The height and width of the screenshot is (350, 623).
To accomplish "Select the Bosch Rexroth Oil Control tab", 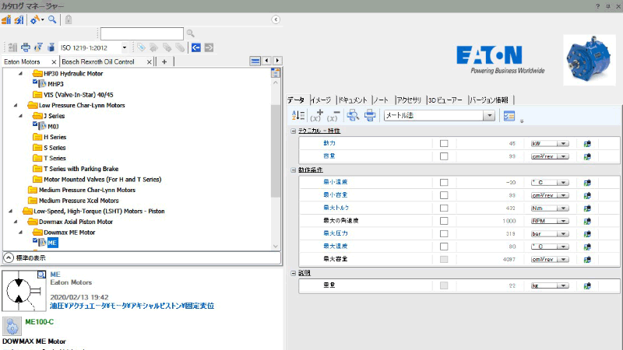I will coord(98,62).
